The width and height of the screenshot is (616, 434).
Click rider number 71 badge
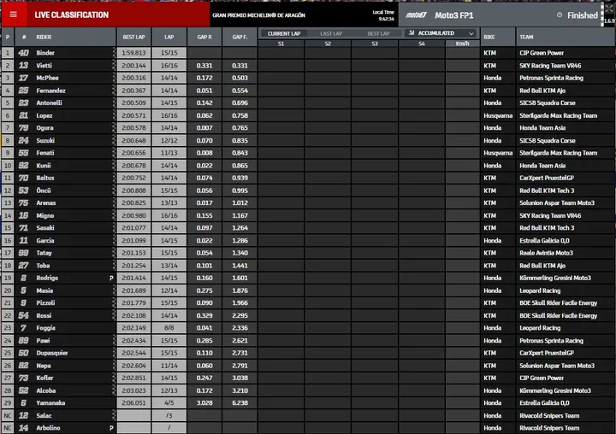[23, 227]
